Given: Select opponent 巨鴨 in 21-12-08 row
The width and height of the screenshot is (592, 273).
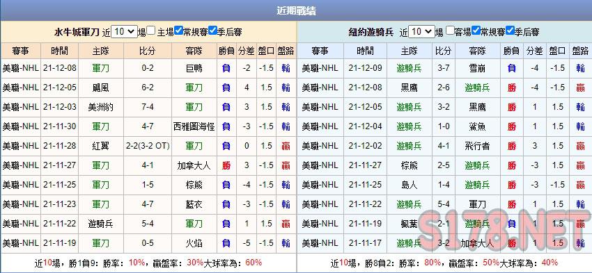Looking at the screenshot, I should (x=194, y=68).
